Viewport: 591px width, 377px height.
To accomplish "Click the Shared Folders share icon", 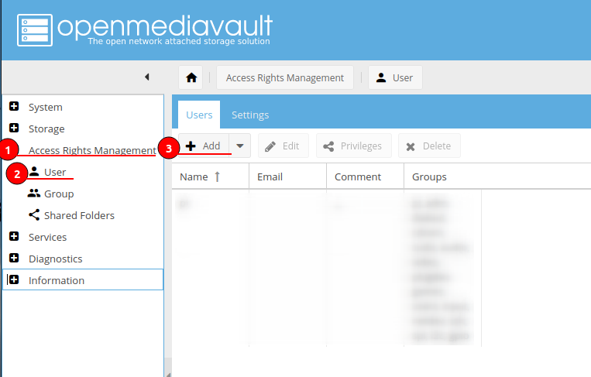I will pyautogui.click(x=34, y=215).
